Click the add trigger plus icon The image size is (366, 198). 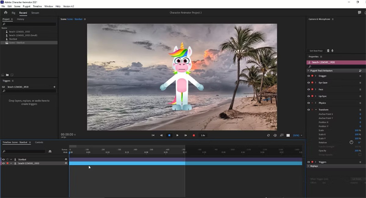[54, 86]
